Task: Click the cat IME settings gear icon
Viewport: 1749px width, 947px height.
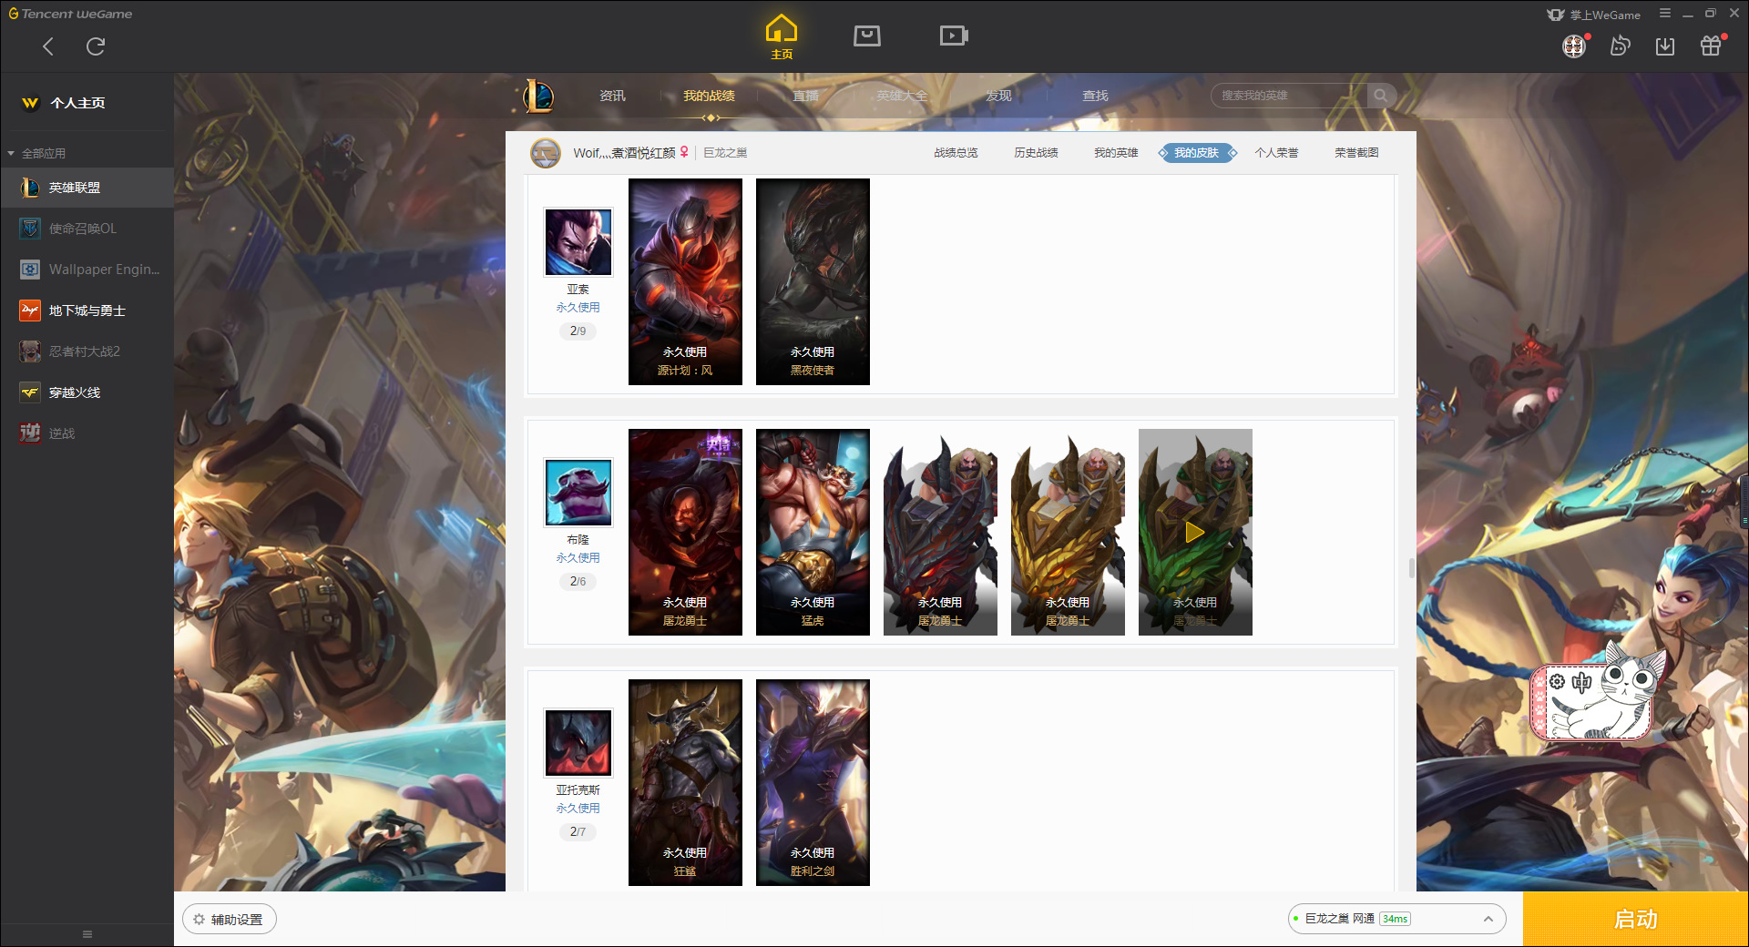Action: pyautogui.click(x=1558, y=681)
